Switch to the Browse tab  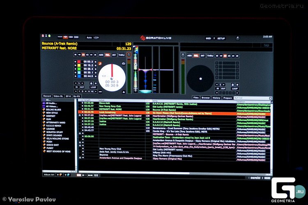pyautogui.click(x=205, y=98)
